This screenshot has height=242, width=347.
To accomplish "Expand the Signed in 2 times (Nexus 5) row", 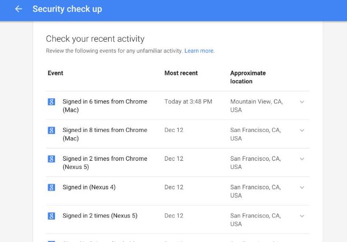I will (302, 216).
